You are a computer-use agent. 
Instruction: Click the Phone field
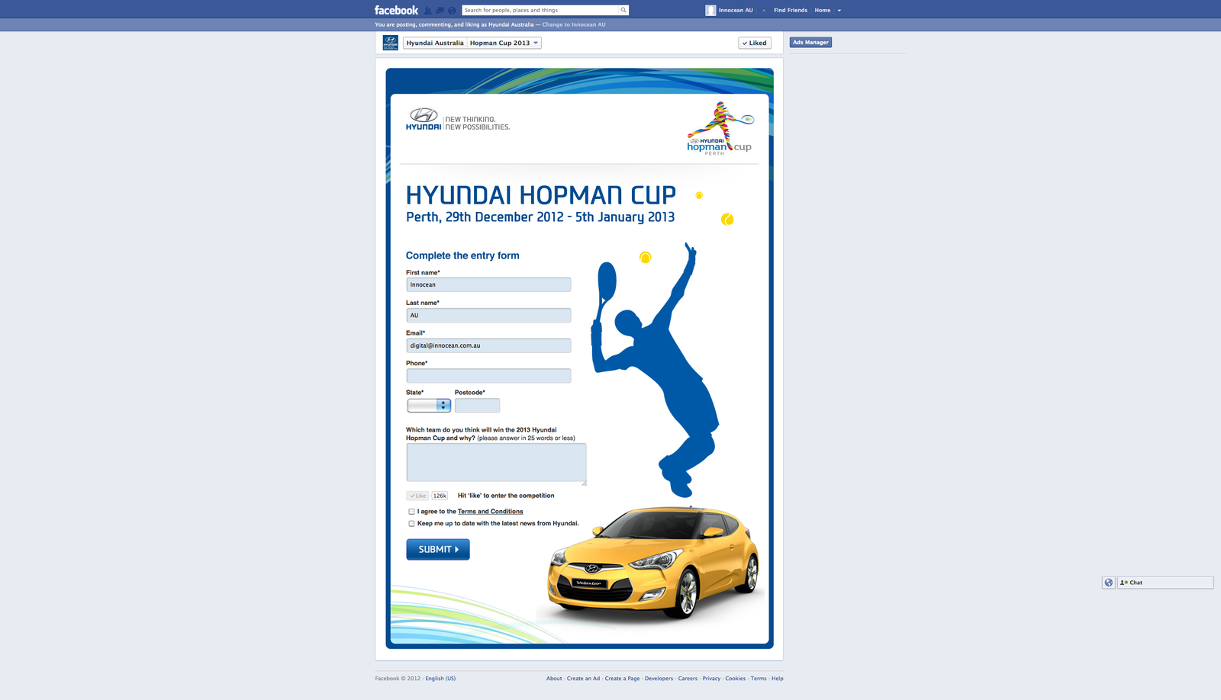488,376
